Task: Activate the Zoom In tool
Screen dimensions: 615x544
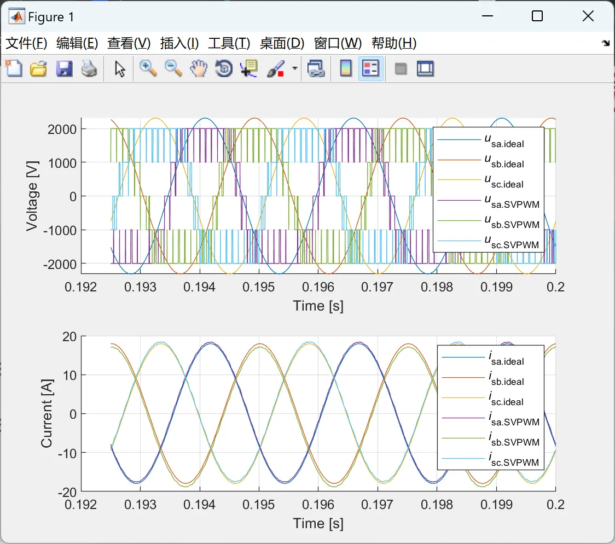Action: point(148,68)
